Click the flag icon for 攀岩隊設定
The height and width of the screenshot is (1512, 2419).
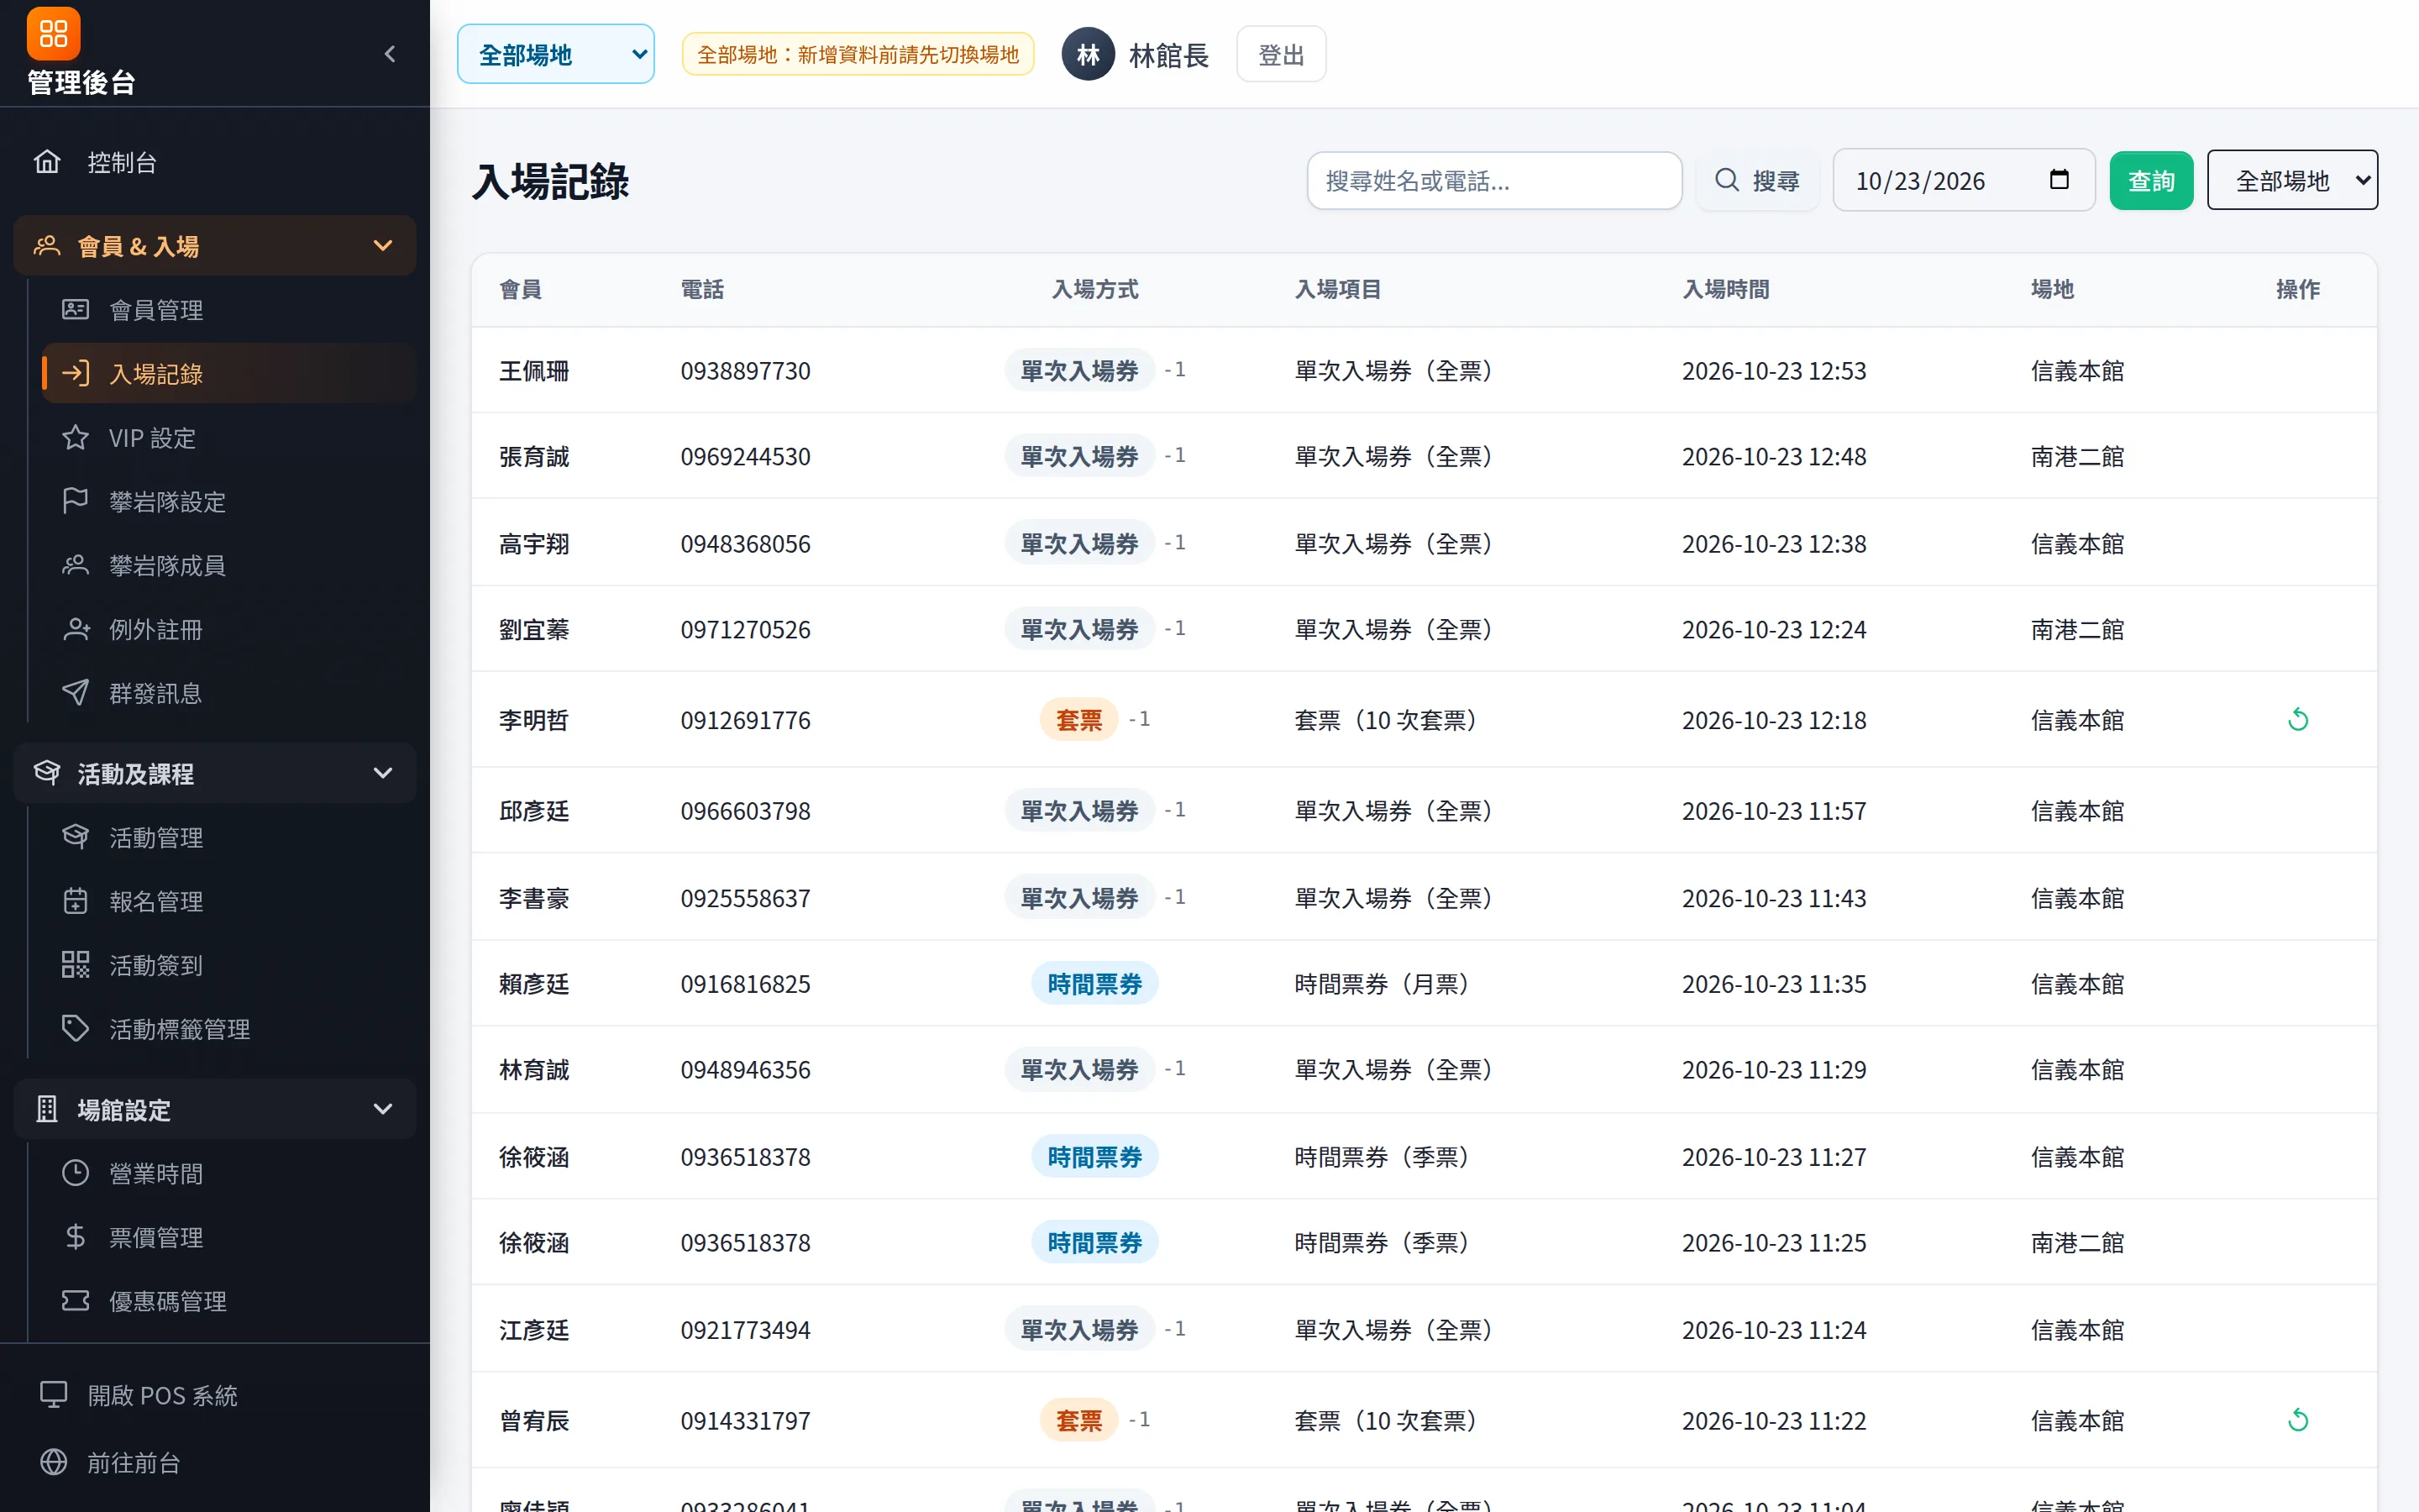click(x=75, y=501)
